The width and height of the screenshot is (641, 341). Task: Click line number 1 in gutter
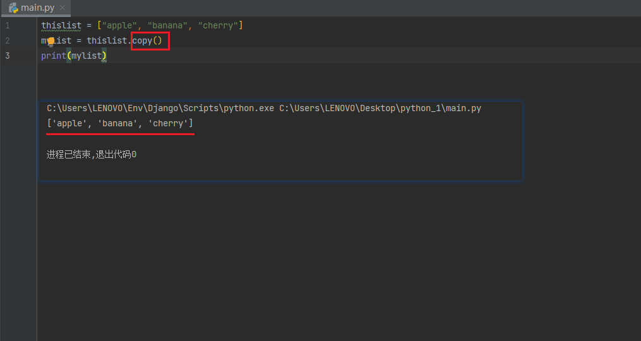8,26
